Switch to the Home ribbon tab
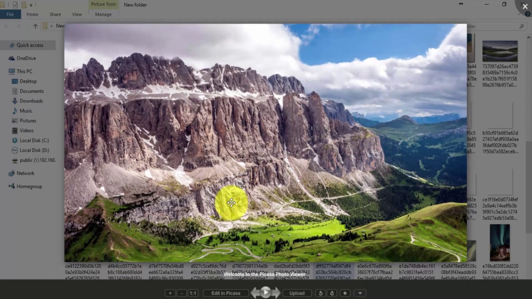 point(32,14)
